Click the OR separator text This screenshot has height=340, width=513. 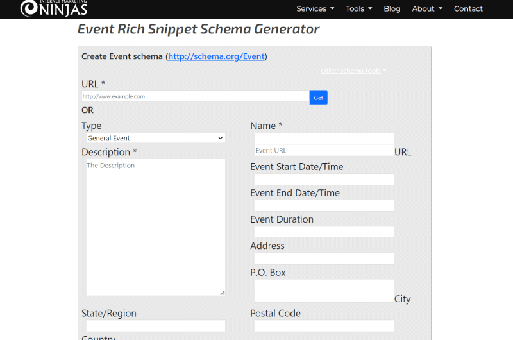(x=87, y=110)
